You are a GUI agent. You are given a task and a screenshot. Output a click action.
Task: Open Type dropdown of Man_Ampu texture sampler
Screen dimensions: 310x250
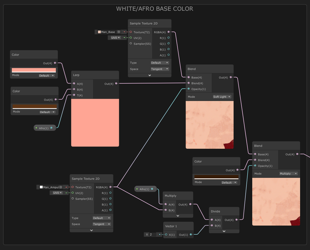(x=102, y=218)
